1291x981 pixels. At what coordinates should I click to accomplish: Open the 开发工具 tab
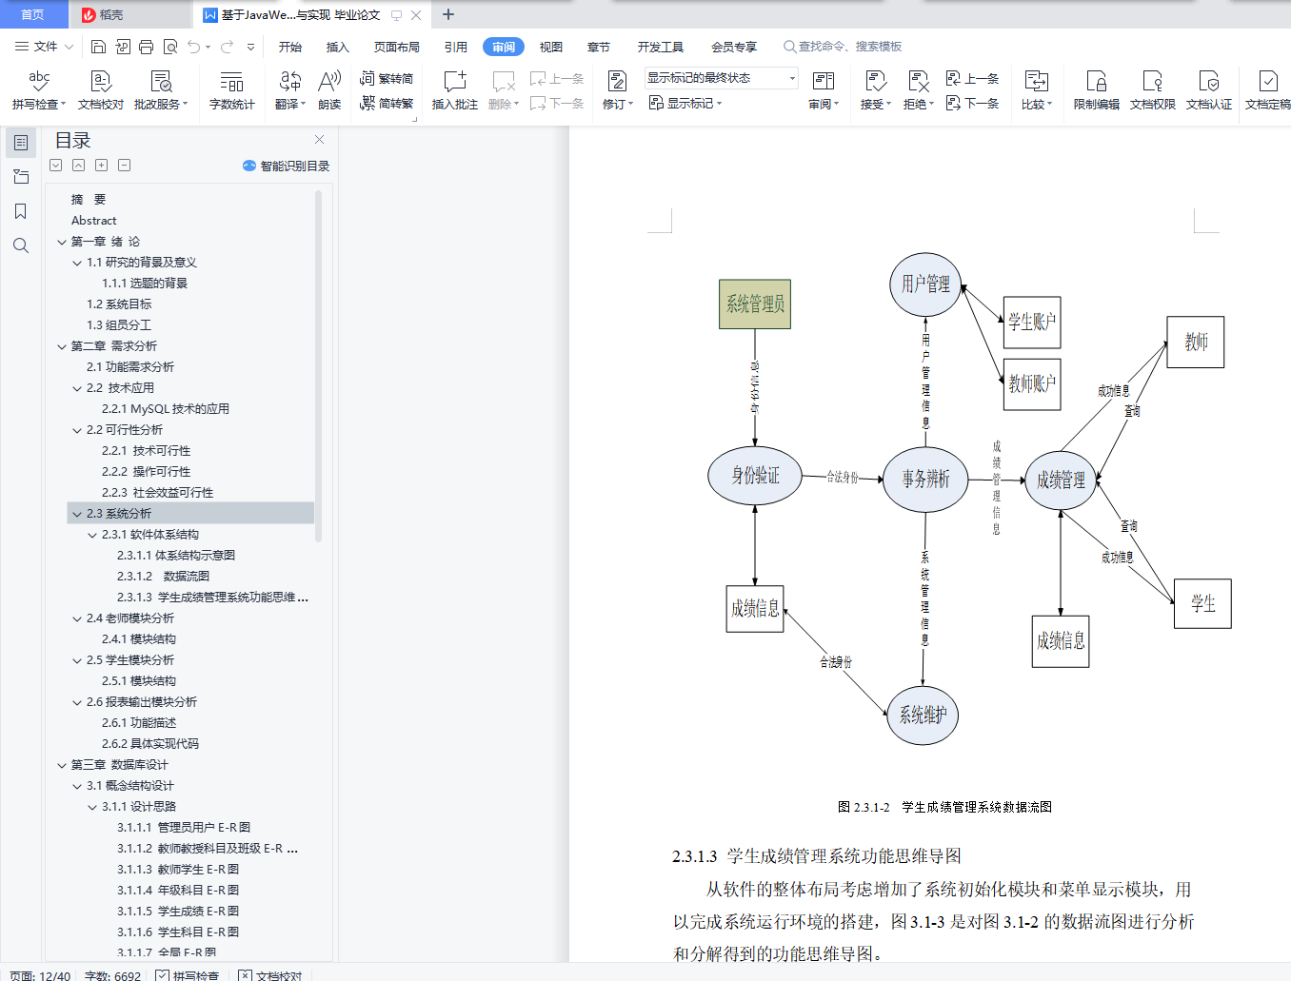[x=661, y=47]
